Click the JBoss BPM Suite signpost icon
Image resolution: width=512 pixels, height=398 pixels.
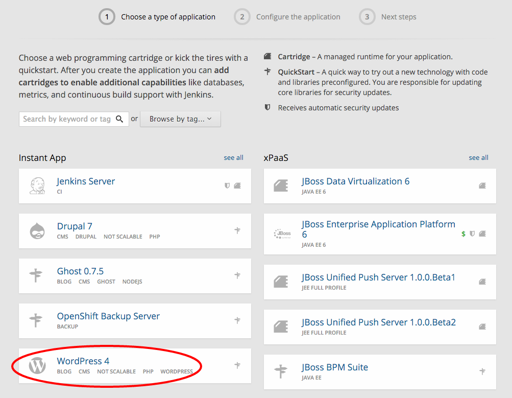click(281, 371)
